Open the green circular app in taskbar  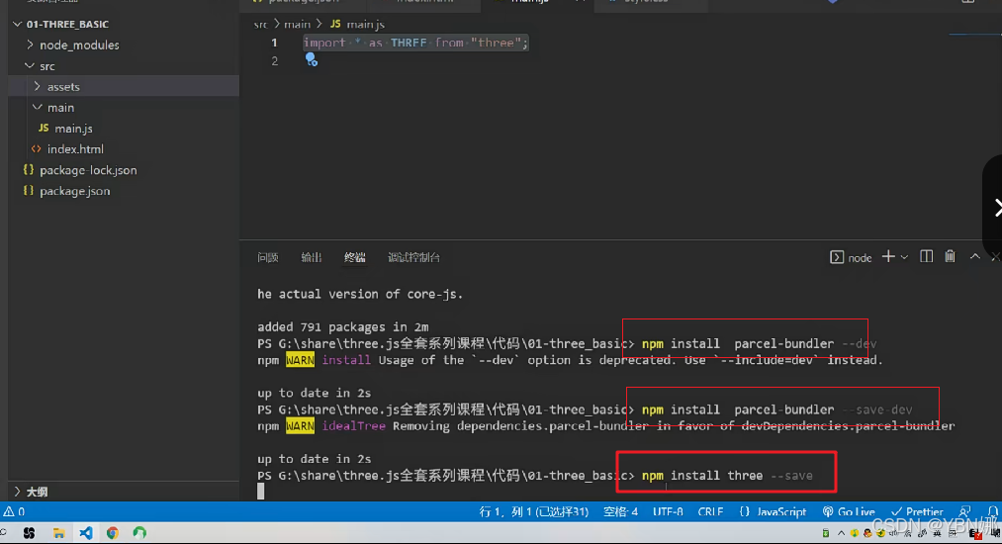click(x=139, y=533)
